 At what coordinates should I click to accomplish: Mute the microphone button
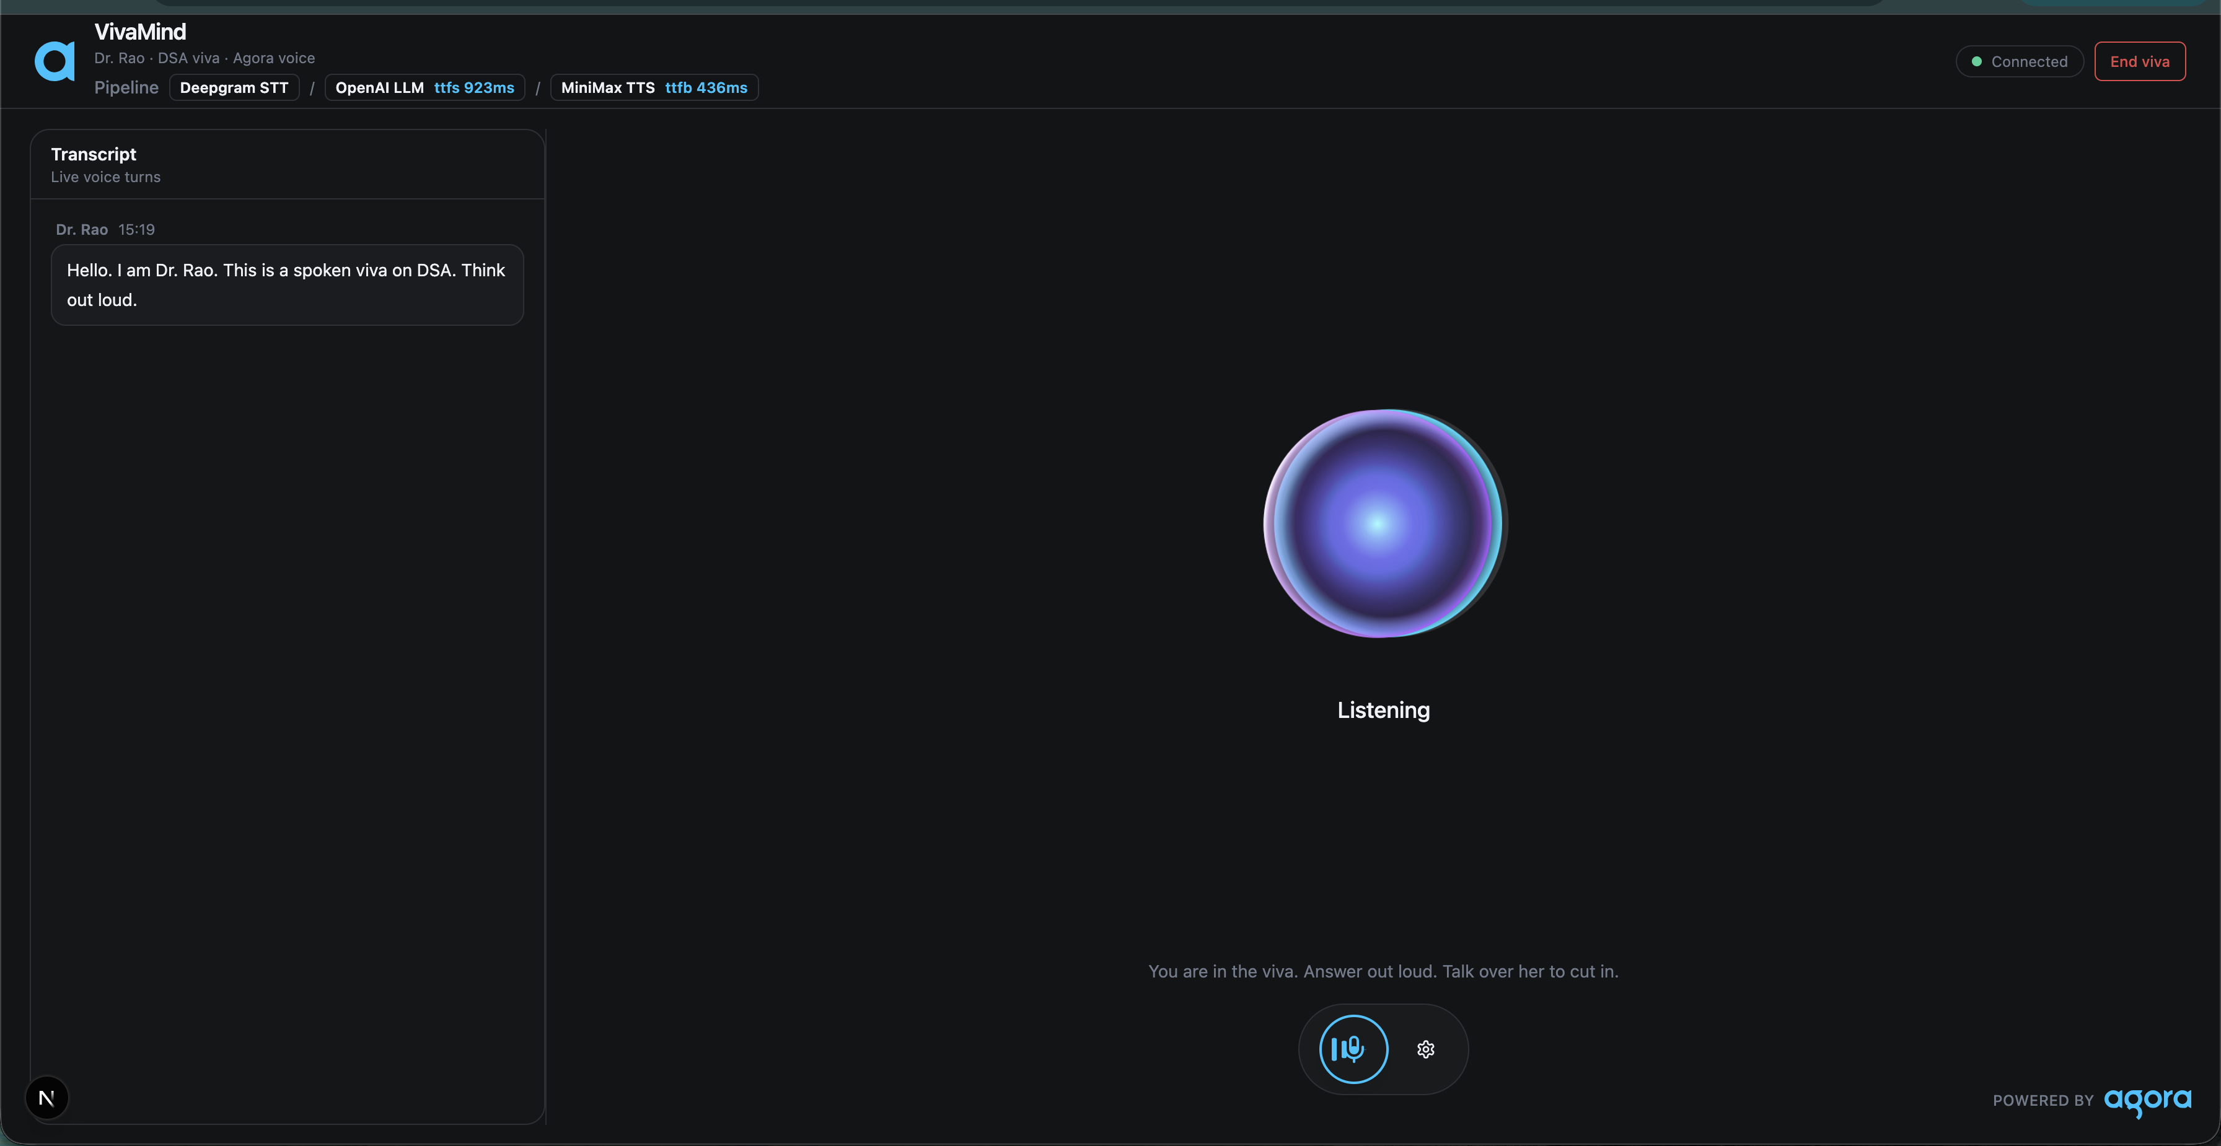coord(1353,1049)
